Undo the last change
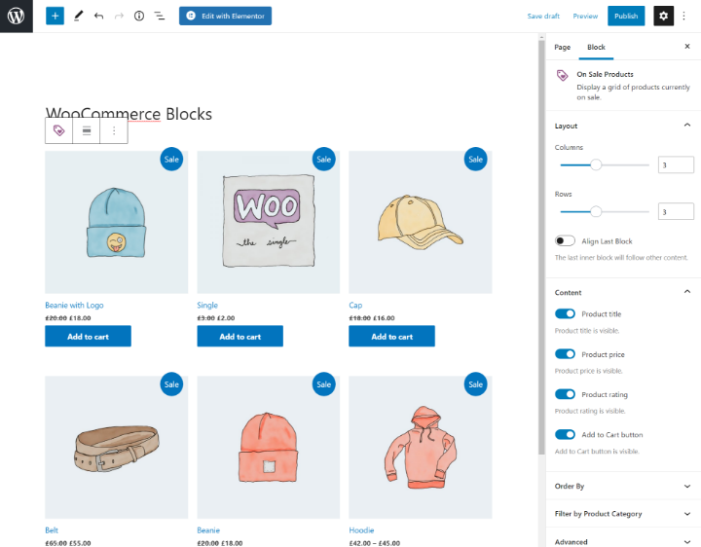Screen dimensions: 701x547 (x=98, y=17)
